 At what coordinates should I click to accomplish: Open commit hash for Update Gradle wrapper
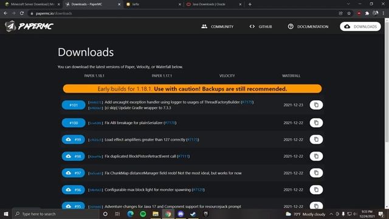(95, 108)
